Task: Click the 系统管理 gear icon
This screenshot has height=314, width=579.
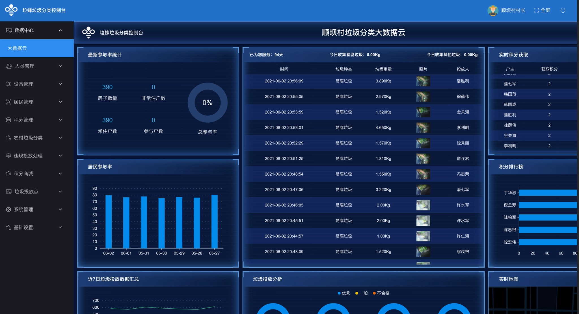Action: (x=9, y=210)
